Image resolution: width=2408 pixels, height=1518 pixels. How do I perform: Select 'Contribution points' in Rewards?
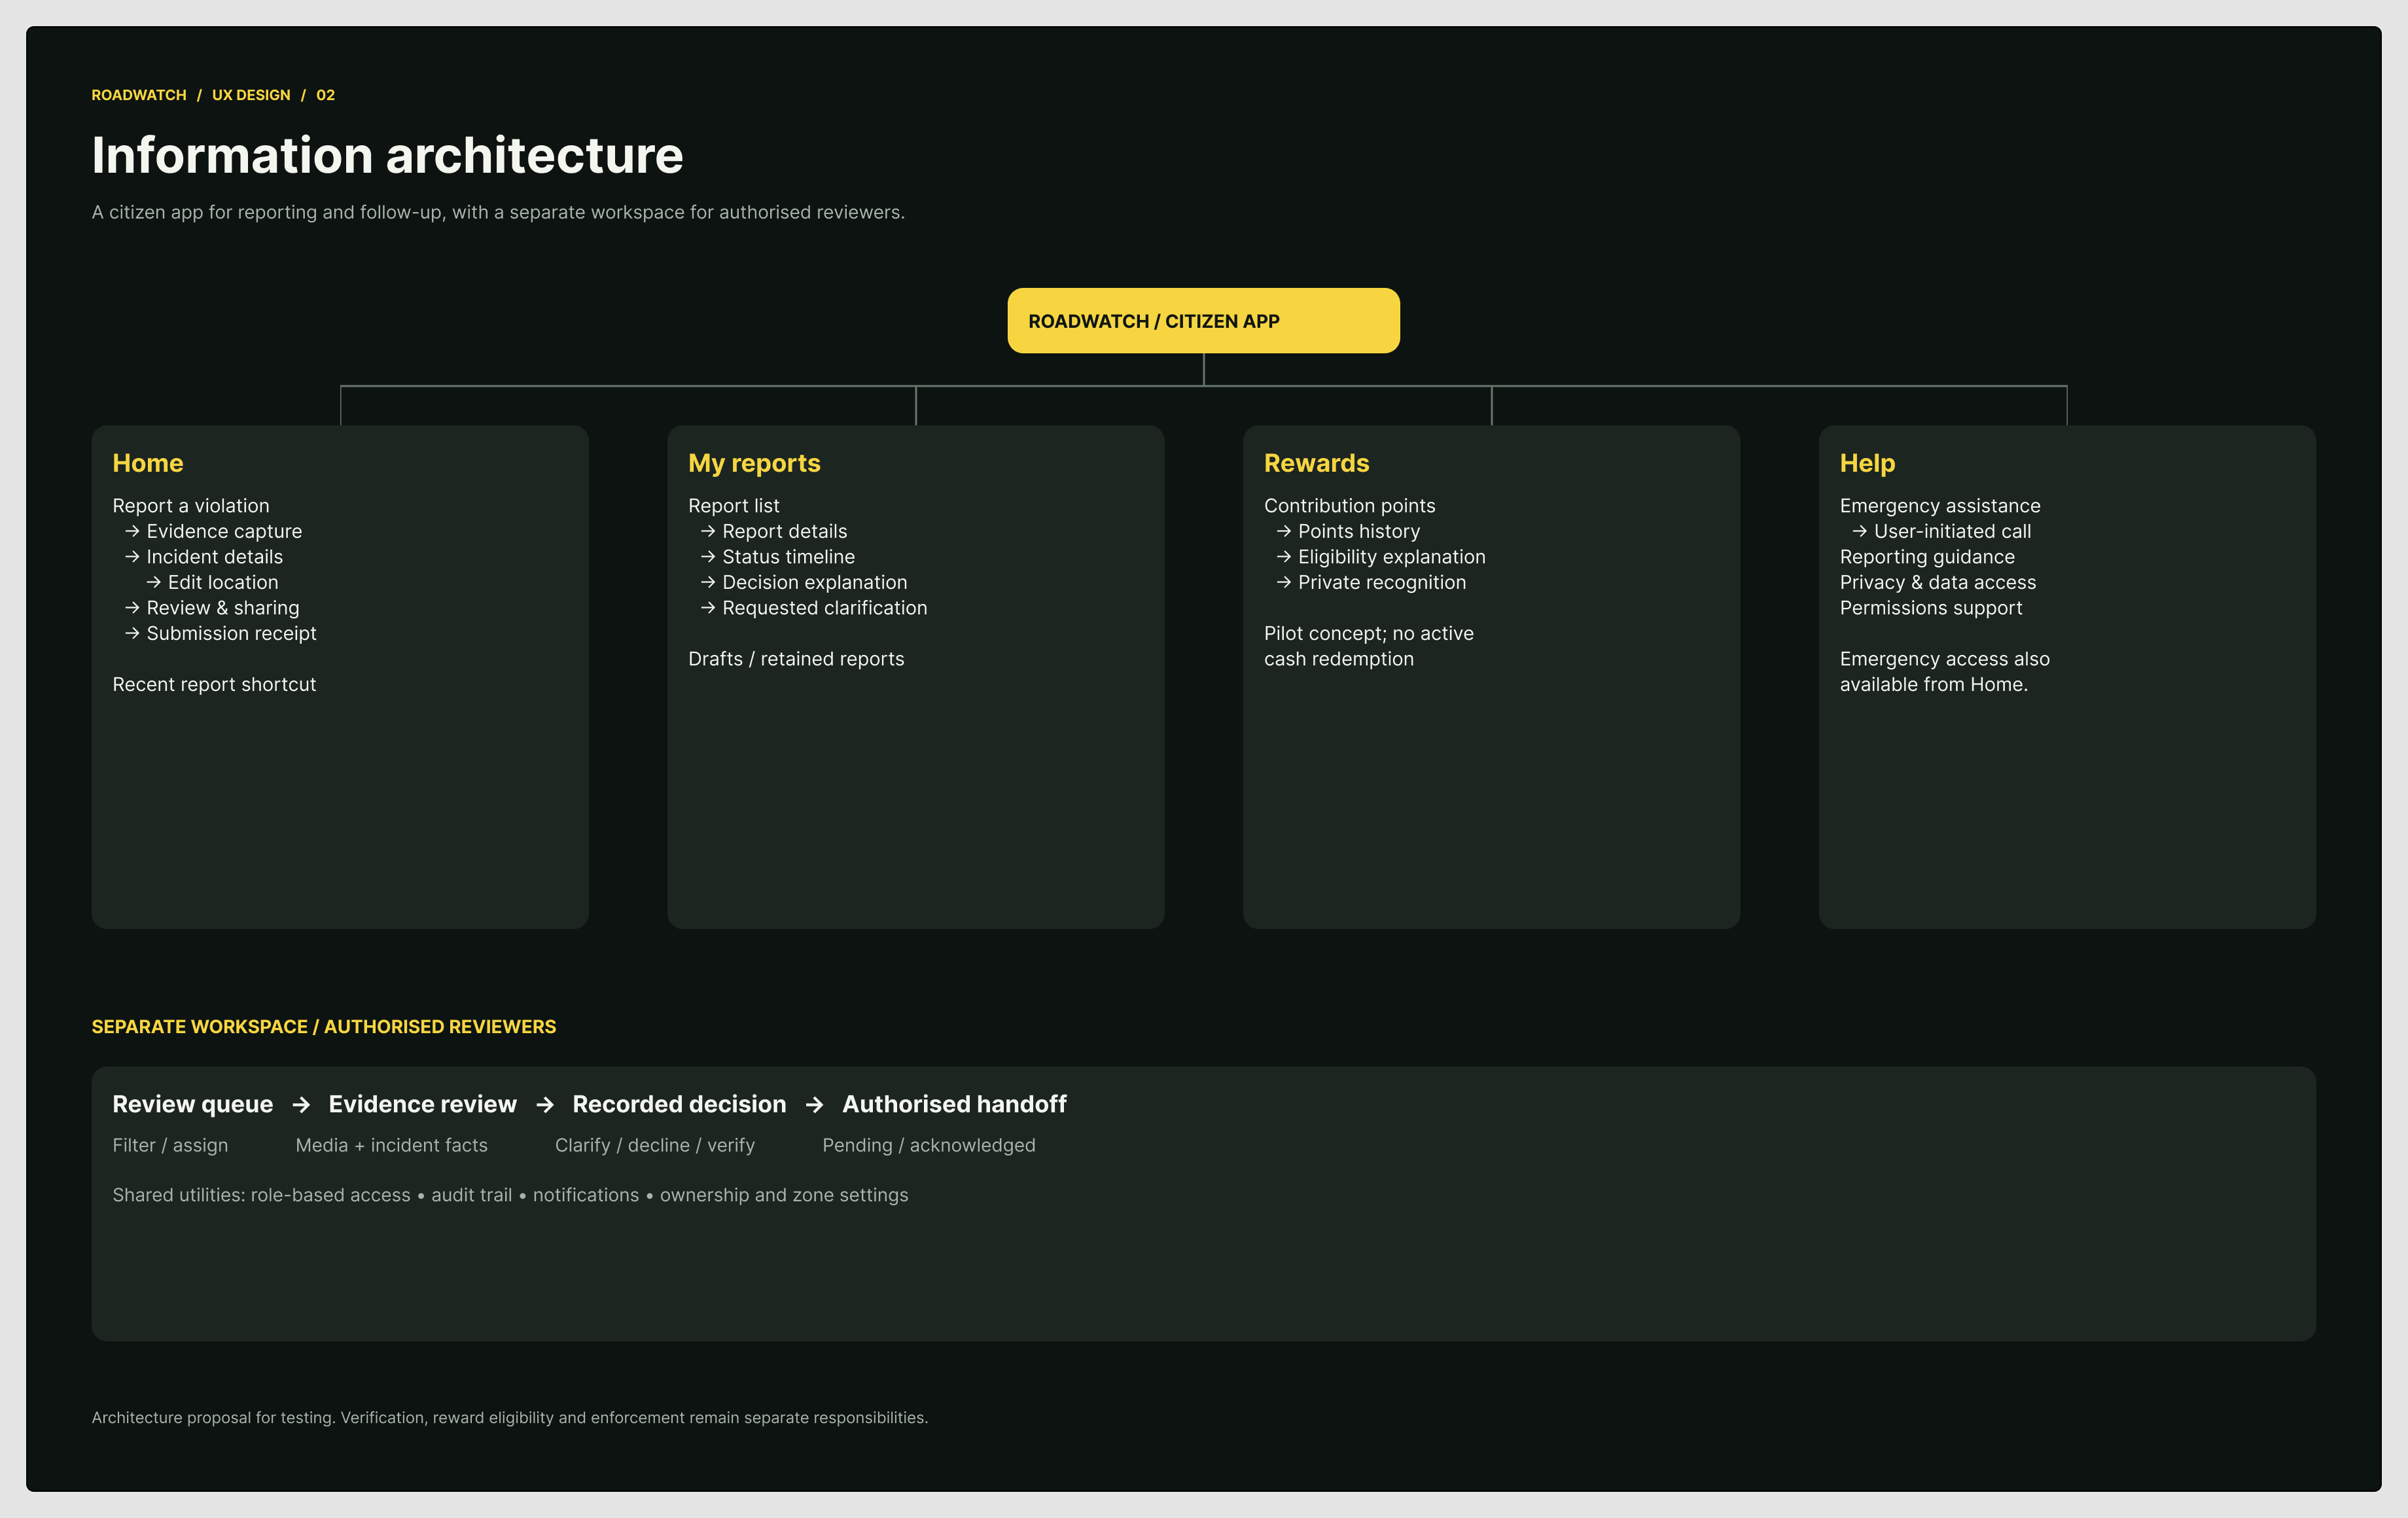click(x=1350, y=506)
